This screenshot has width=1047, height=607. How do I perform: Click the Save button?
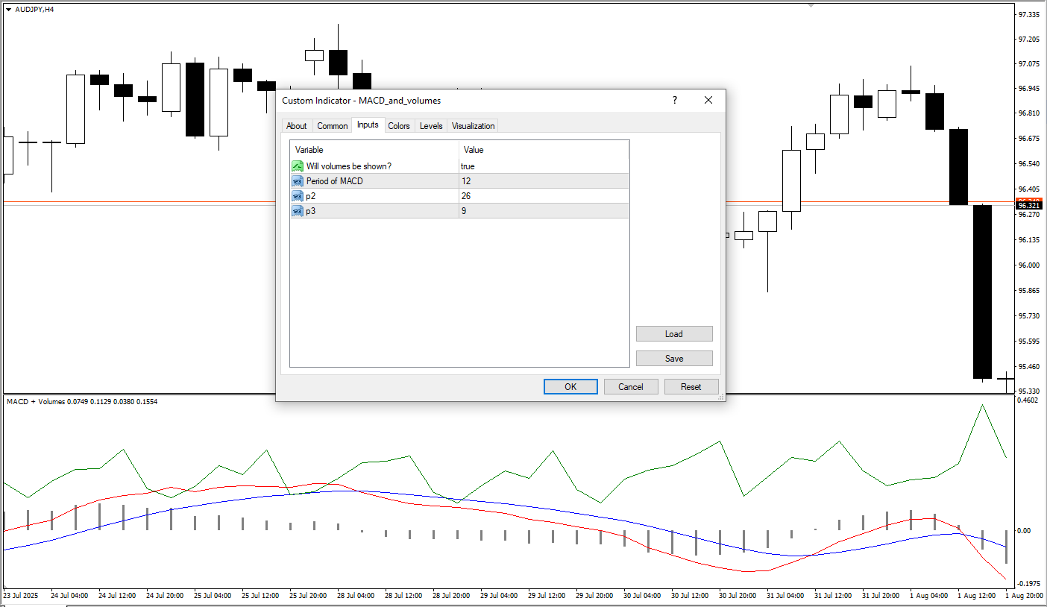click(x=674, y=359)
